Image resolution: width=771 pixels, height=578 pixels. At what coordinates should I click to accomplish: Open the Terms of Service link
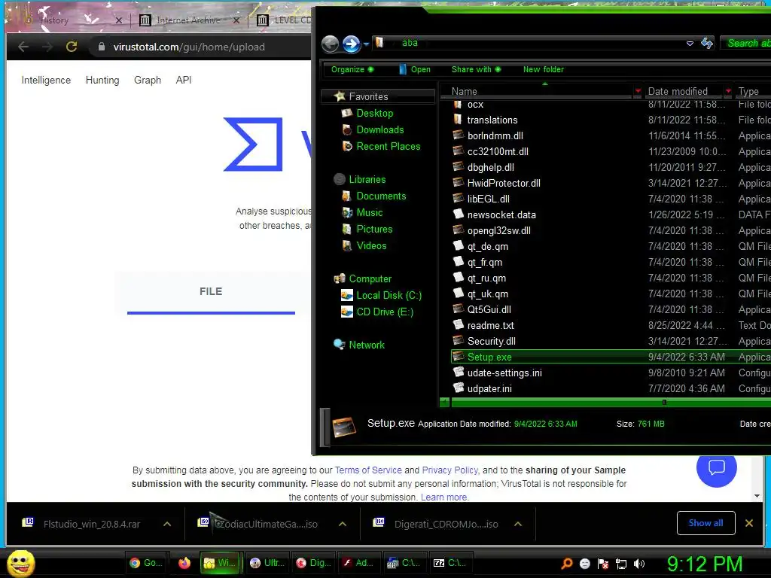[367, 470]
